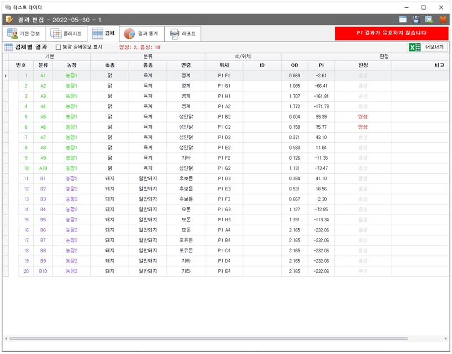Viewport: 452px width, 354px height.
Task: Open the 기본 정보 tab
Action: coord(24,33)
